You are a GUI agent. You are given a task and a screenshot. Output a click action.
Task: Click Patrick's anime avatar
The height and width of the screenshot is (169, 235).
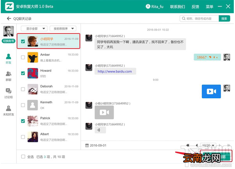click(x=33, y=121)
